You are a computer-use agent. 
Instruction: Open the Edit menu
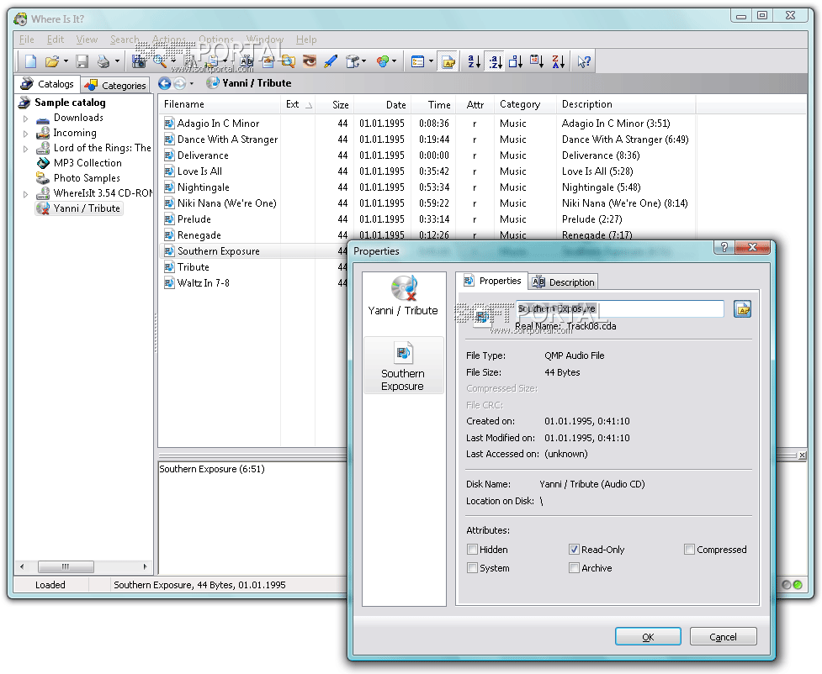click(55, 39)
